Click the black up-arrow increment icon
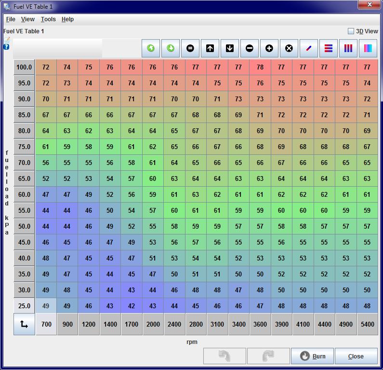The height and width of the screenshot is (370, 383). pos(210,48)
